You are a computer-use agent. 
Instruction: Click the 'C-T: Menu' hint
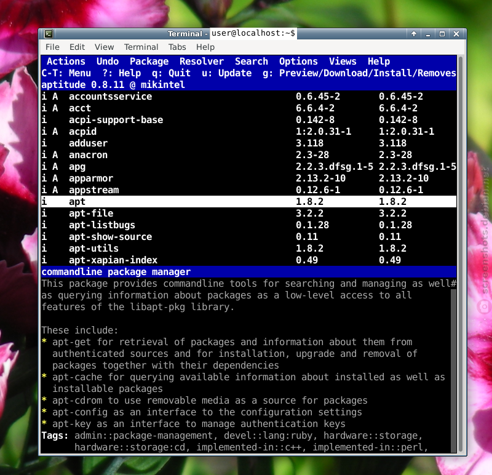(x=66, y=73)
